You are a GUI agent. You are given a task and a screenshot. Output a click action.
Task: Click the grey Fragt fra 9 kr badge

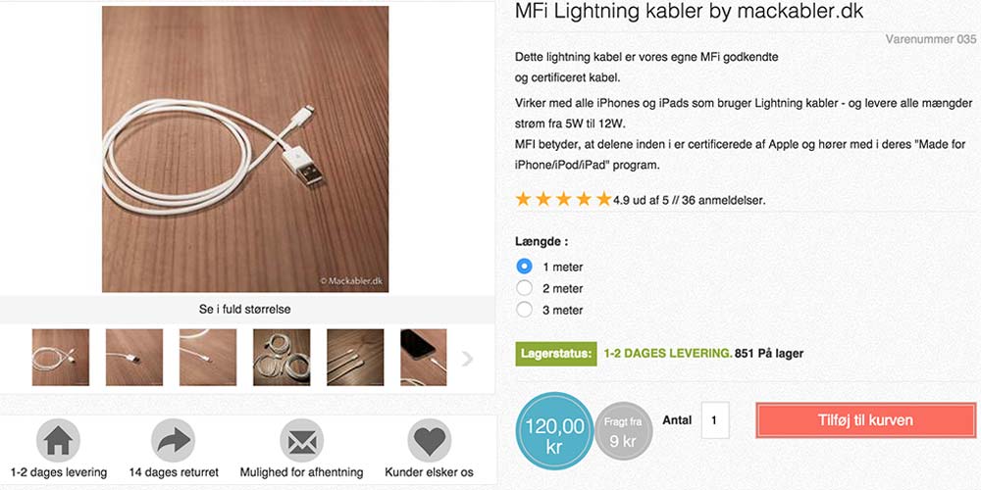(623, 431)
